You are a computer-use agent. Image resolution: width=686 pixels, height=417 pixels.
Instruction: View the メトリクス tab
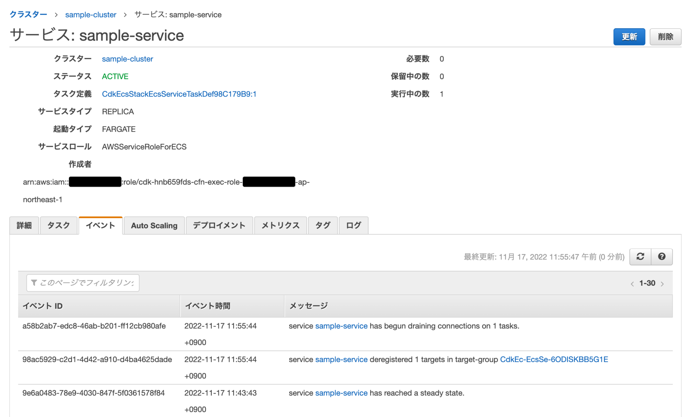pyautogui.click(x=280, y=225)
